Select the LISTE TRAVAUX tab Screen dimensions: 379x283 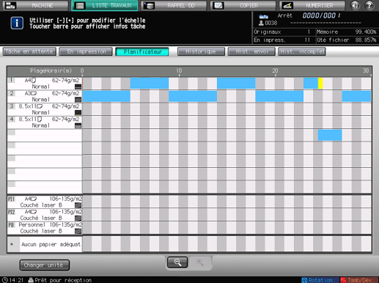(x=105, y=5)
